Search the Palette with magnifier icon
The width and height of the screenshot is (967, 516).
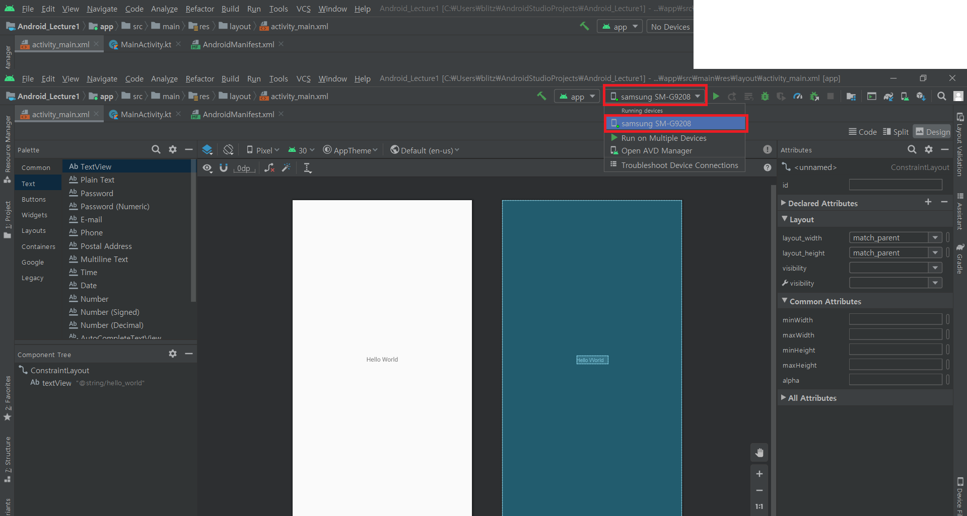point(156,149)
